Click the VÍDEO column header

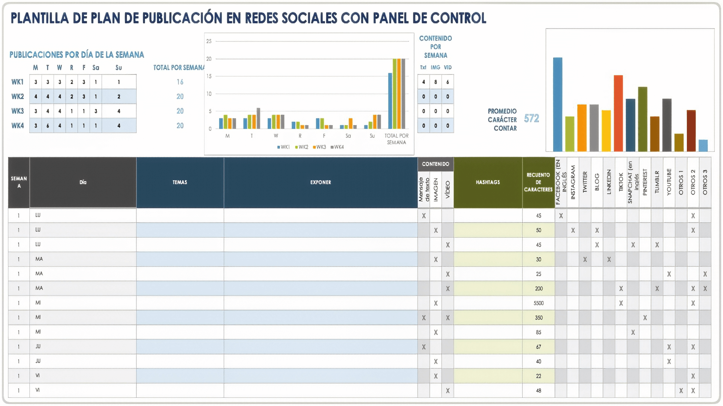pyautogui.click(x=448, y=190)
